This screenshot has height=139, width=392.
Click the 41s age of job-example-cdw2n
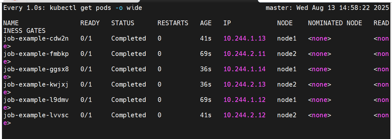point(206,39)
